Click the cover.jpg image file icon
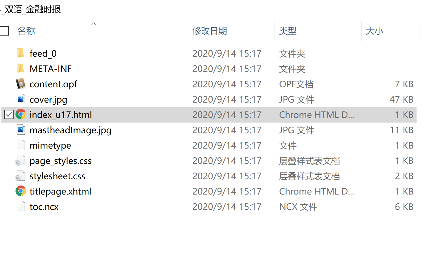This screenshot has width=442, height=259. [21, 99]
